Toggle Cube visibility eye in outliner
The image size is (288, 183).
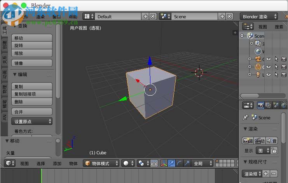click(269, 67)
